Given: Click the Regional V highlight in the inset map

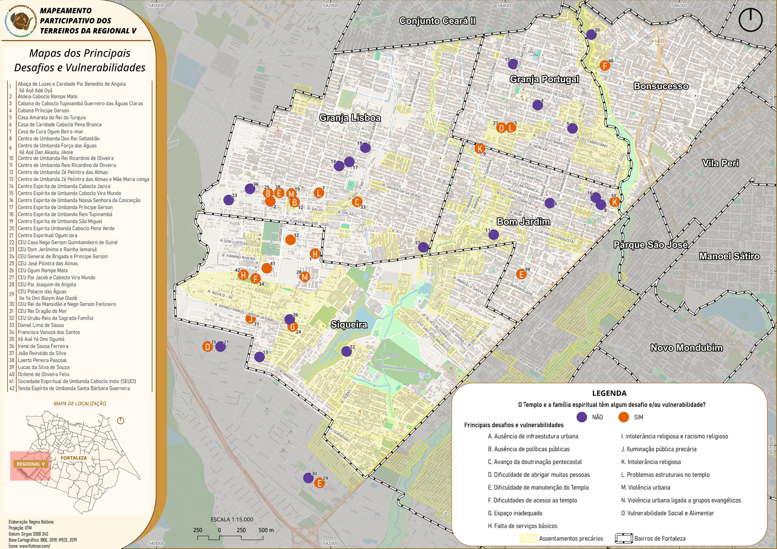Looking at the screenshot, I should (30, 465).
